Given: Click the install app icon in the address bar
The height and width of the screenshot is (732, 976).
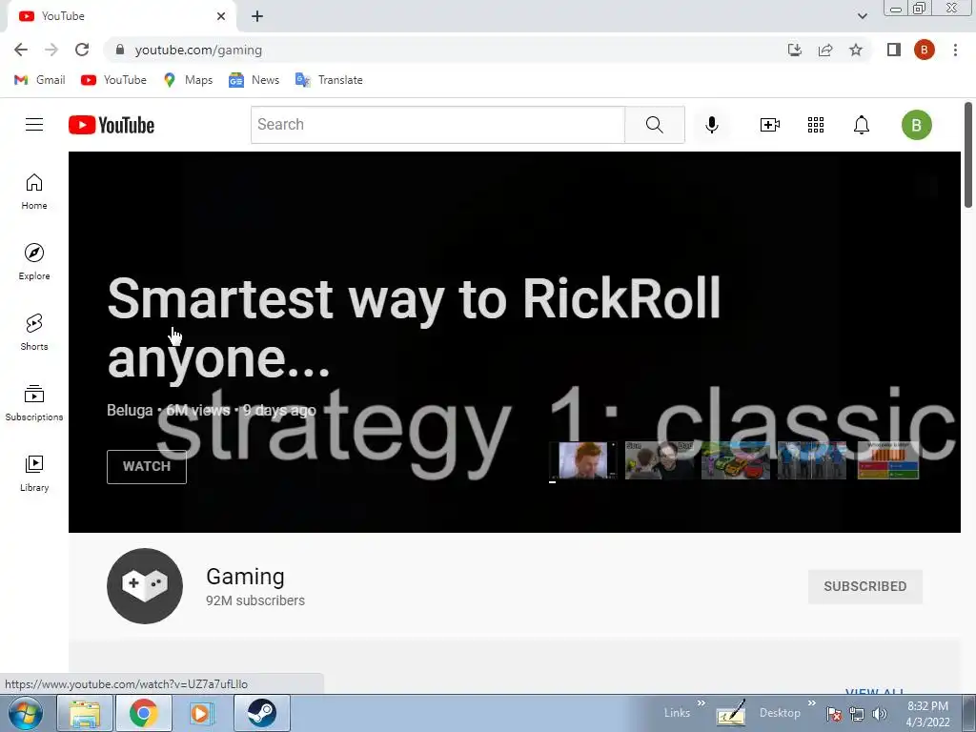Looking at the screenshot, I should pyautogui.click(x=795, y=50).
